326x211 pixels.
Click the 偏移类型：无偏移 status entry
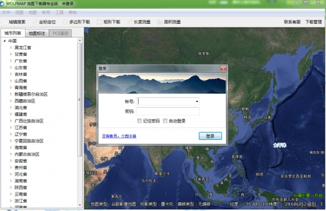pos(194,204)
